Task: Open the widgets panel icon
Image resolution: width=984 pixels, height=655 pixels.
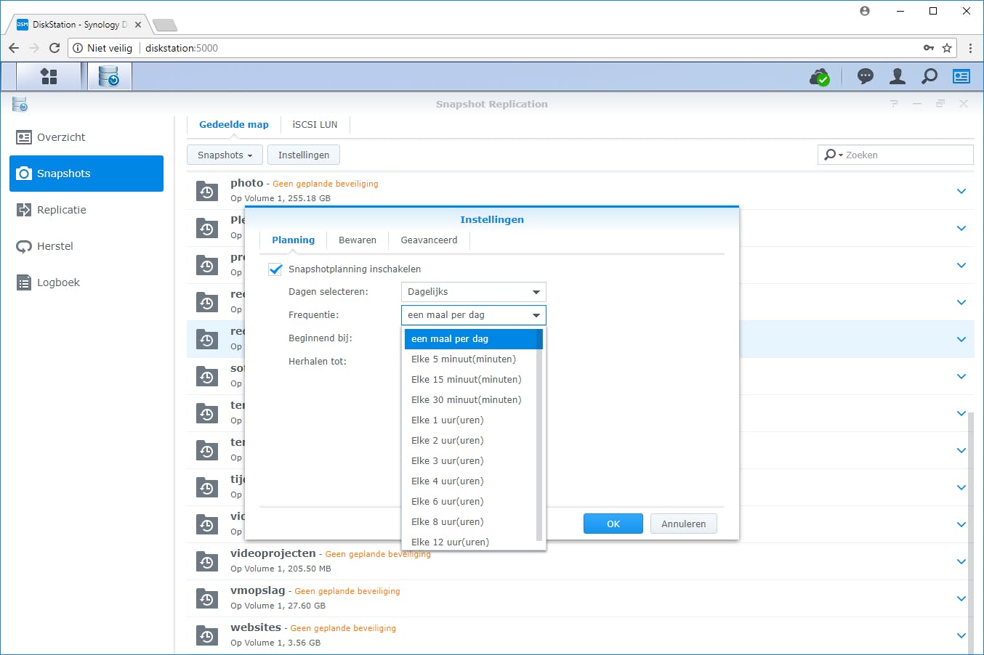Action: click(961, 76)
